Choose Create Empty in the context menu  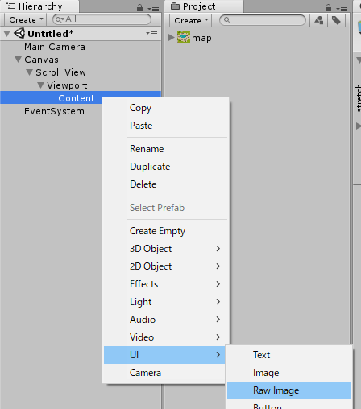click(166, 231)
